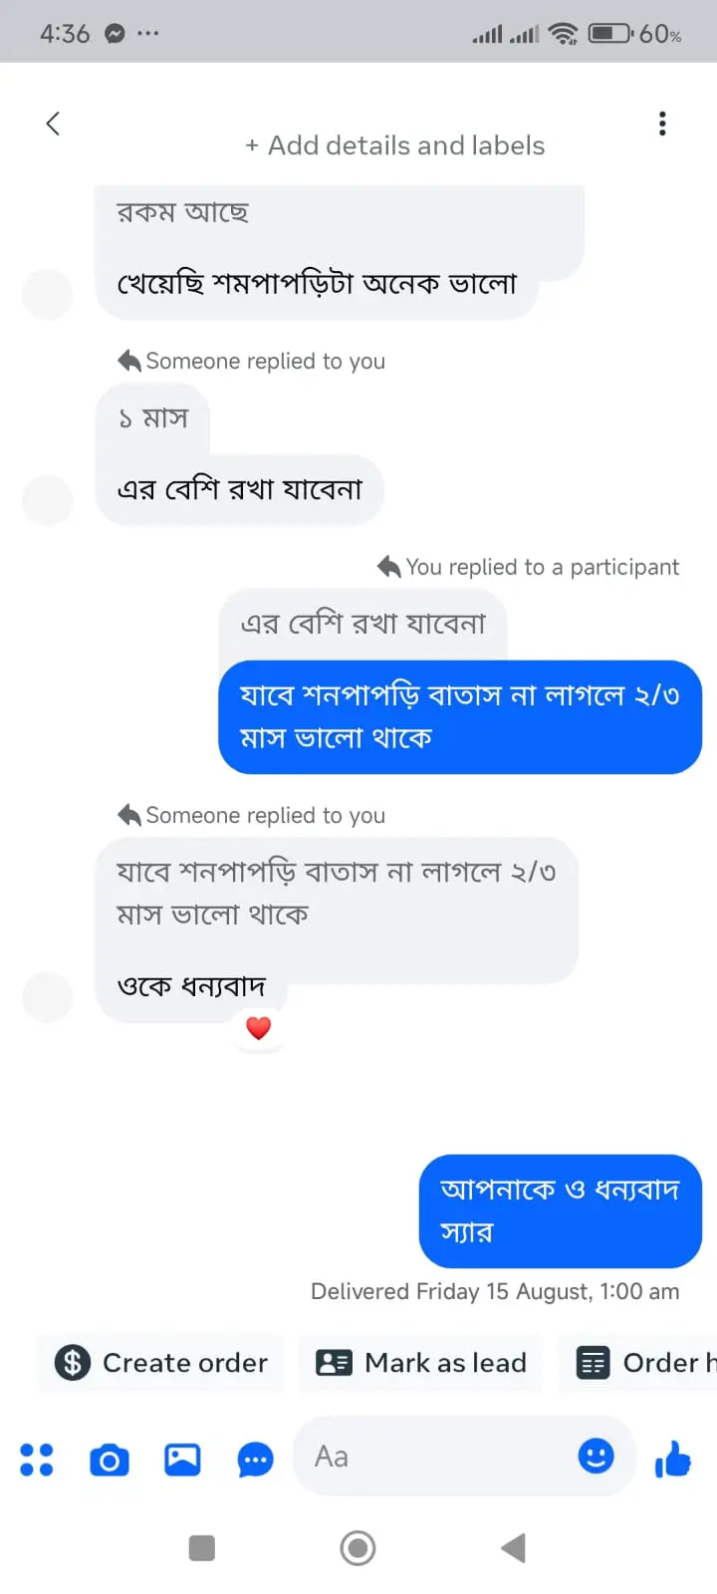Open the emoji picker in message field
Image resolution: width=717 pixels, height=1594 pixels.
[x=596, y=1457]
